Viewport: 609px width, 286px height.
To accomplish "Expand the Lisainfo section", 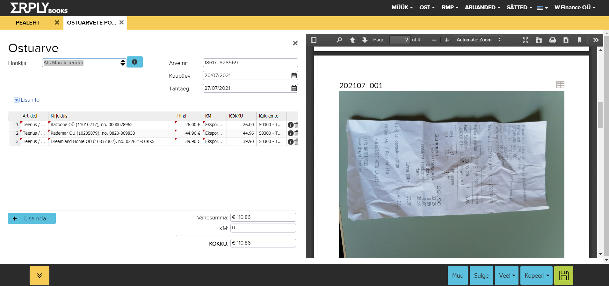I will tap(17, 100).
